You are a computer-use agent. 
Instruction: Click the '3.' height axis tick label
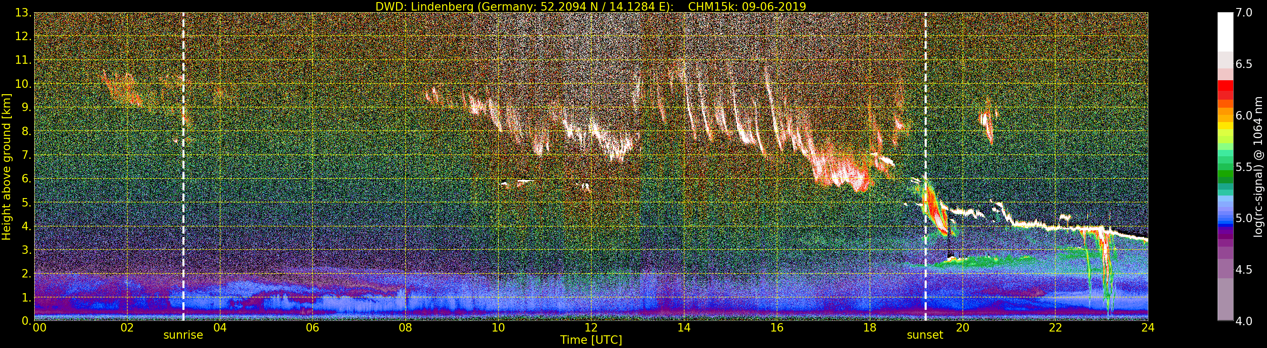tap(26, 250)
